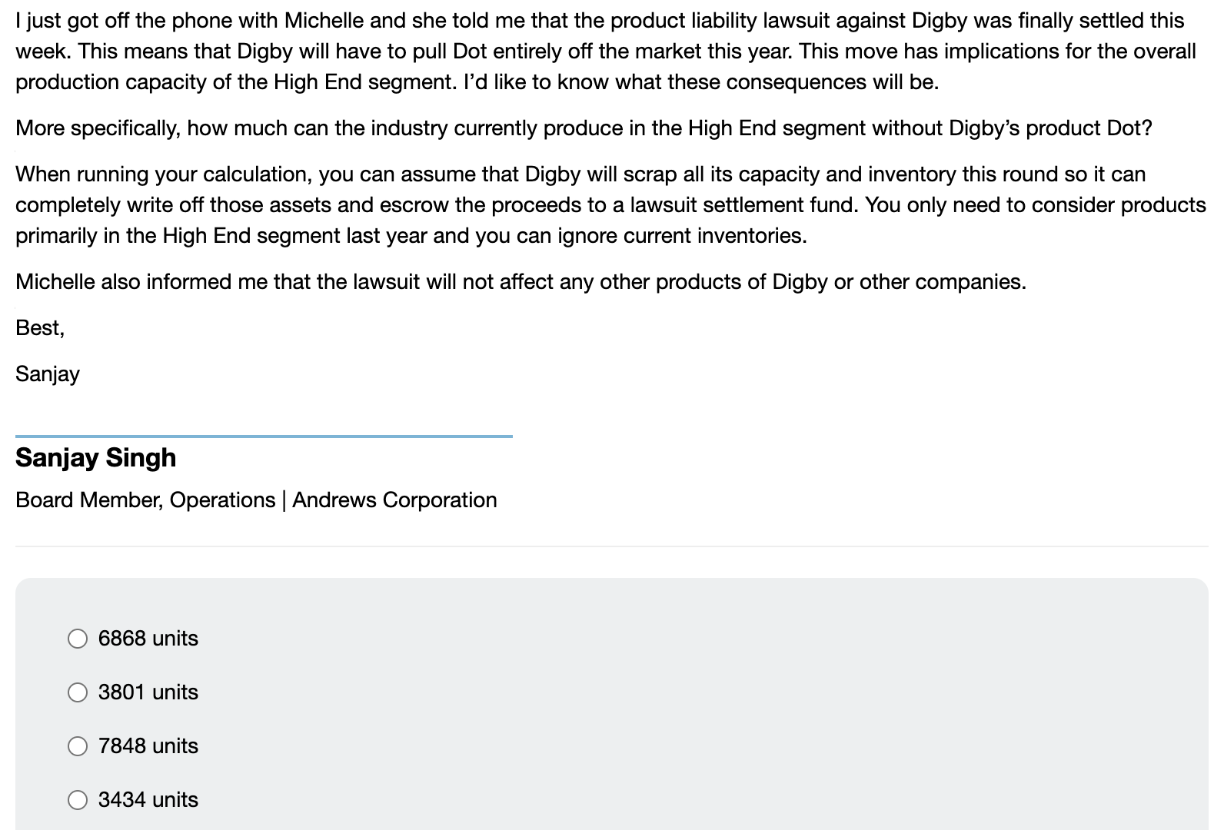The image size is (1224, 830).
Task: Select the 6868 units radio button
Action: [x=78, y=638]
